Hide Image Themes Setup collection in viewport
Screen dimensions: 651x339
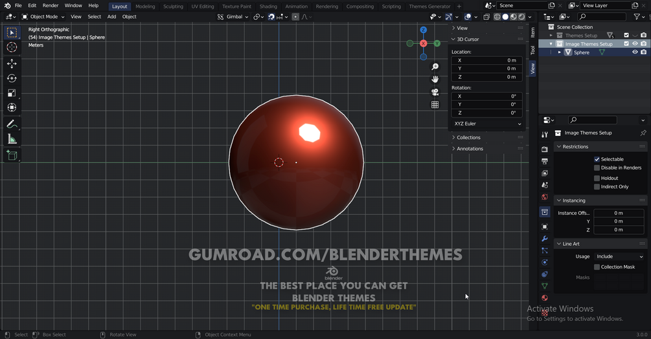point(635,44)
